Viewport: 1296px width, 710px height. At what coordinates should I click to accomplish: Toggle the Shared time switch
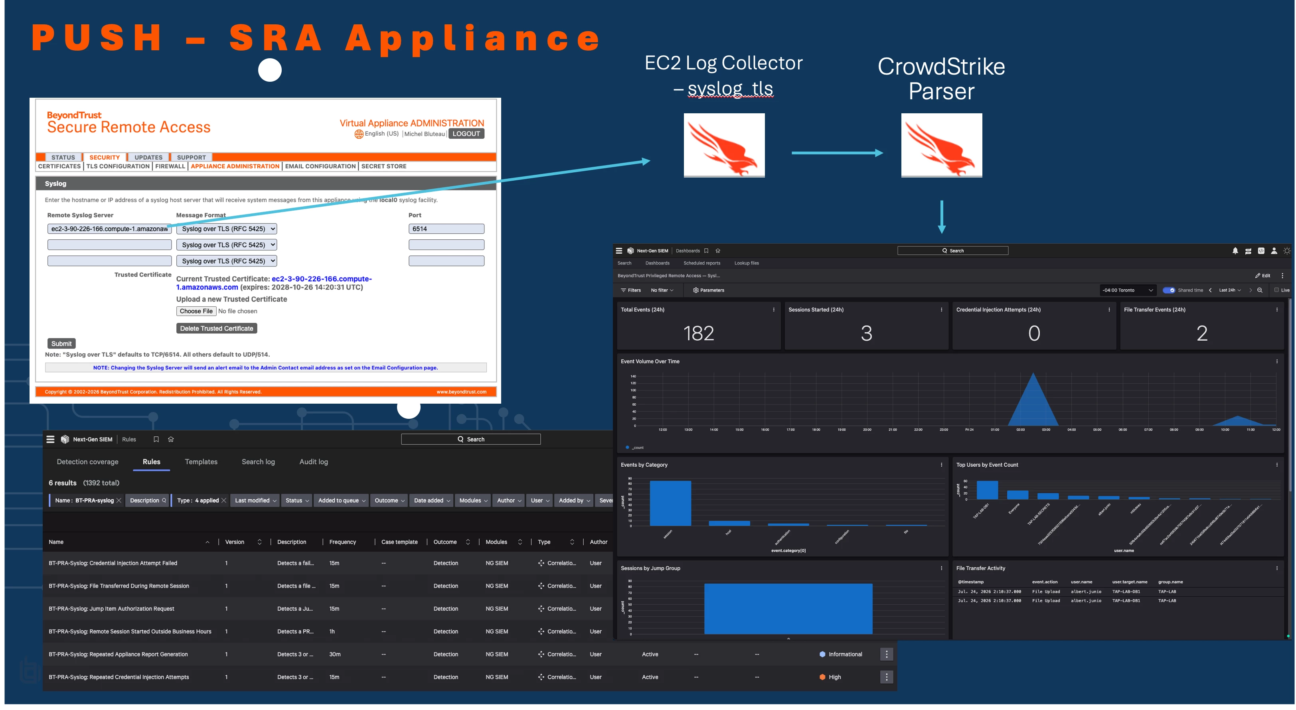pos(1169,290)
